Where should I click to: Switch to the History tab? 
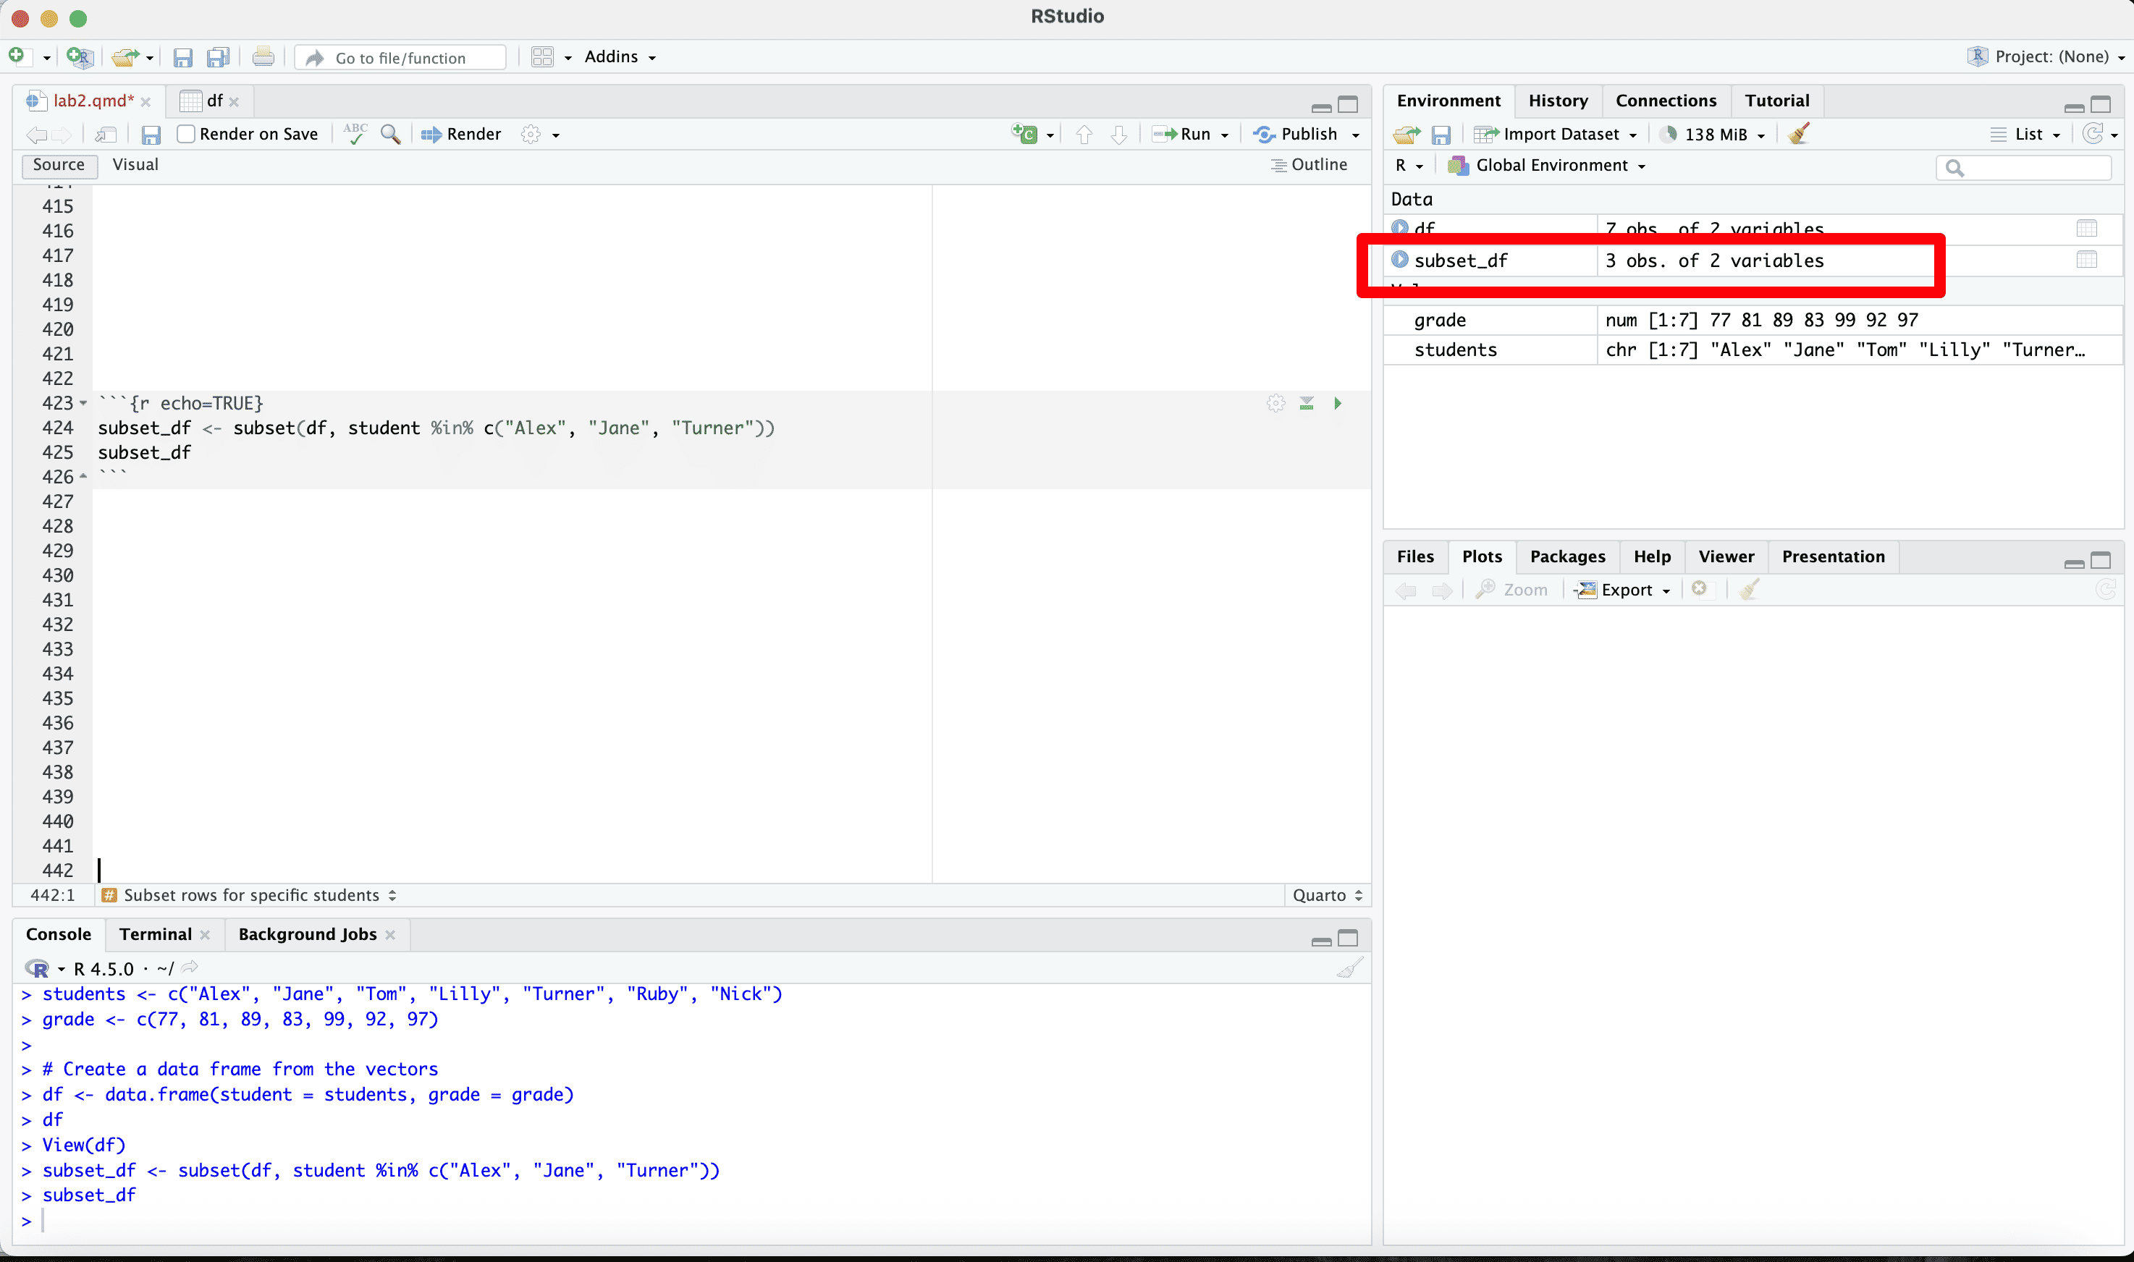(1557, 101)
